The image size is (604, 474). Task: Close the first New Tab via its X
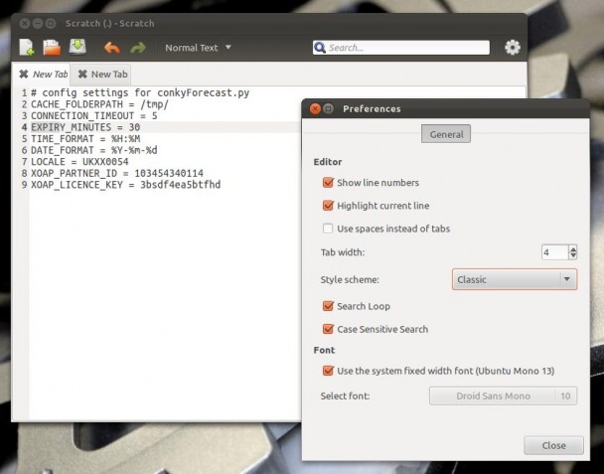[24, 75]
